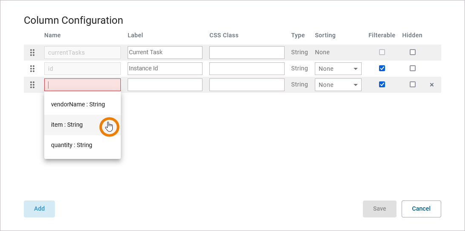Toggle Filterable checkbox for id row
The height and width of the screenshot is (231, 465).
pyautogui.click(x=382, y=68)
